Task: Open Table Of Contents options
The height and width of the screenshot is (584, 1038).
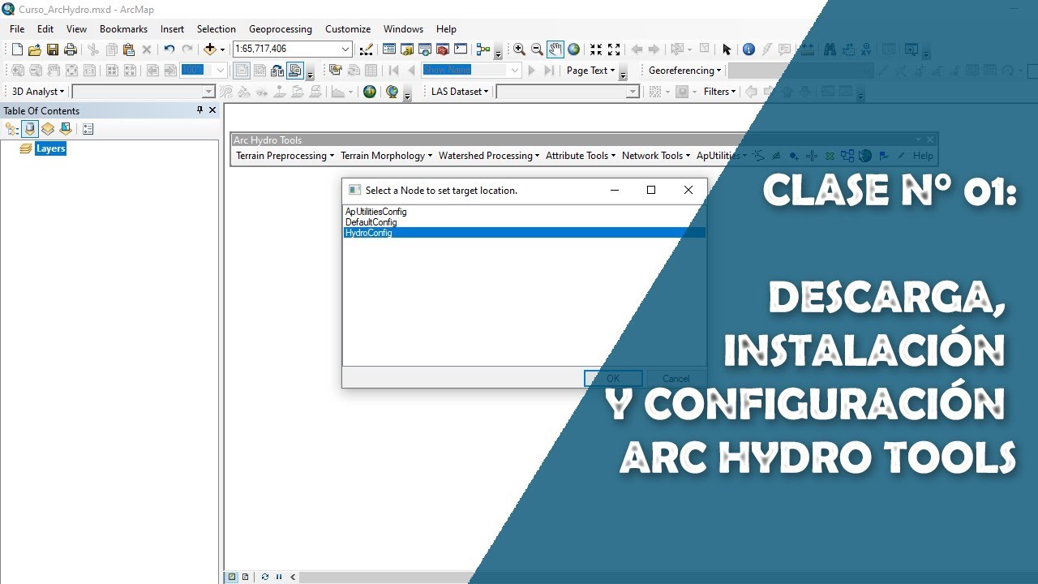Action: [88, 129]
